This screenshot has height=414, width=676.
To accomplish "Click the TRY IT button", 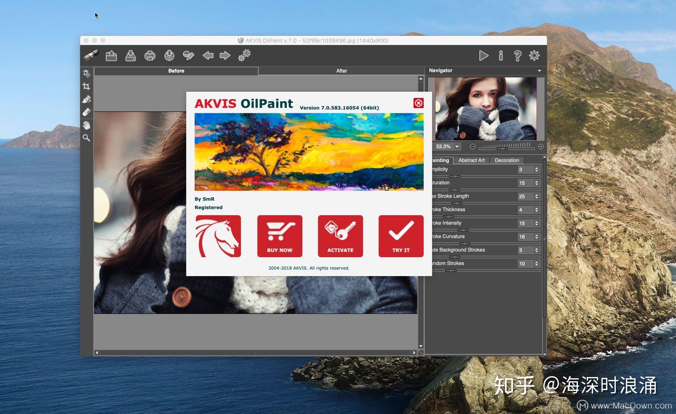I will point(401,236).
